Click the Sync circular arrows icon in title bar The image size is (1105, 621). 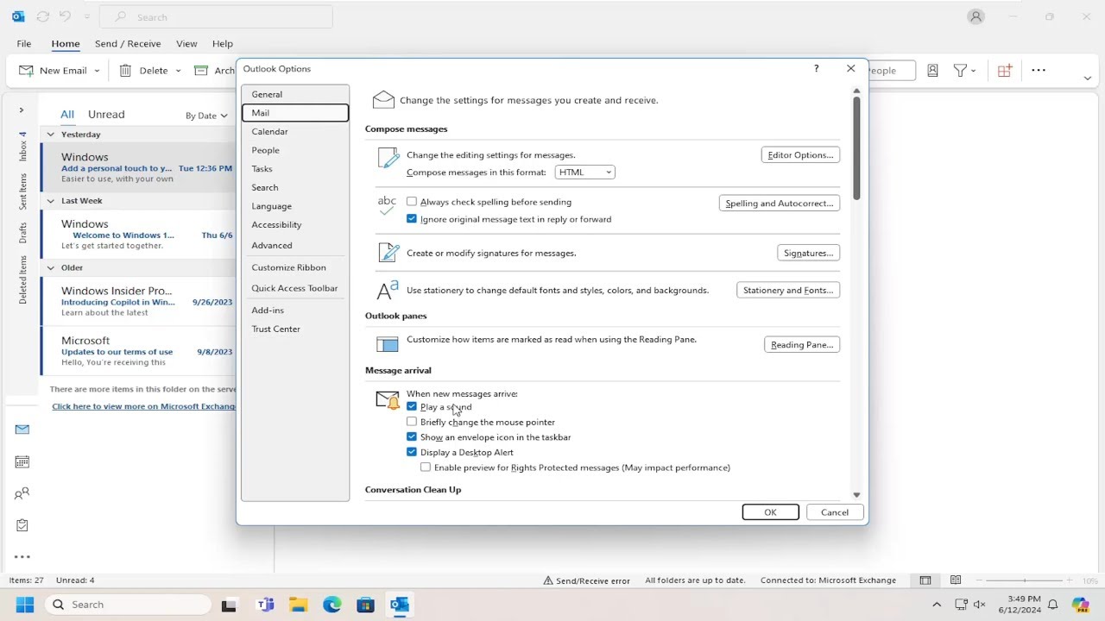click(x=42, y=16)
